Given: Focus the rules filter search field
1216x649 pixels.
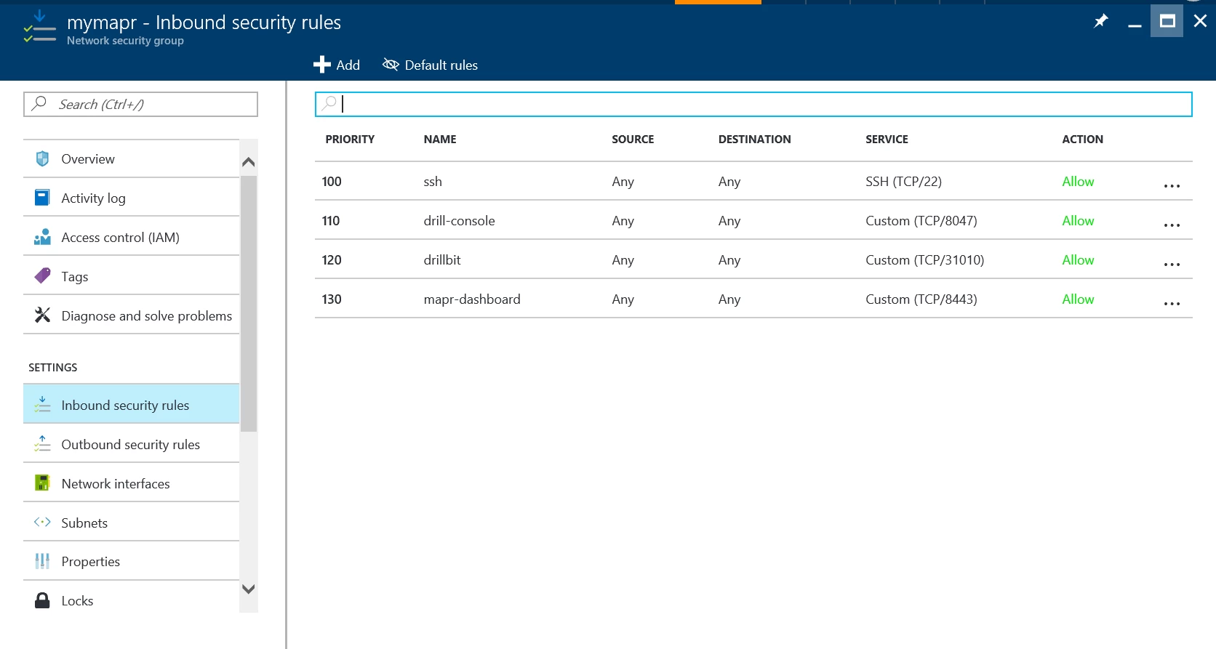Looking at the screenshot, I should 753,104.
